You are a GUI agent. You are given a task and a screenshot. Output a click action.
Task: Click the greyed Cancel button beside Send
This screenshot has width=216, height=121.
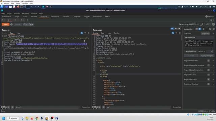click(18, 25)
